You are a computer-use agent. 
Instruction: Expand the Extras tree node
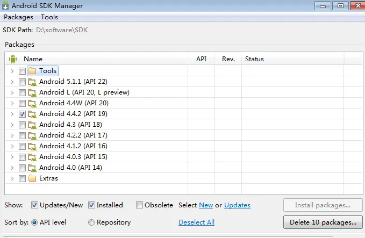(x=12, y=179)
